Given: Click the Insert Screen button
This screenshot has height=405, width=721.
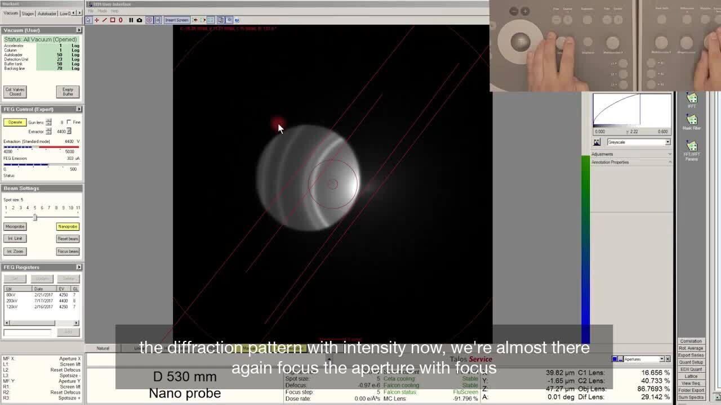Looking at the screenshot, I should point(176,20).
